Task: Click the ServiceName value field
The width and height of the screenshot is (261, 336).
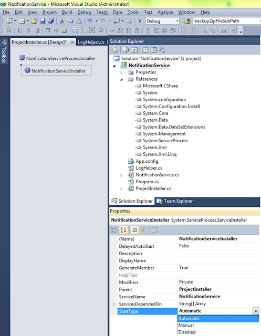Action: pos(218,296)
